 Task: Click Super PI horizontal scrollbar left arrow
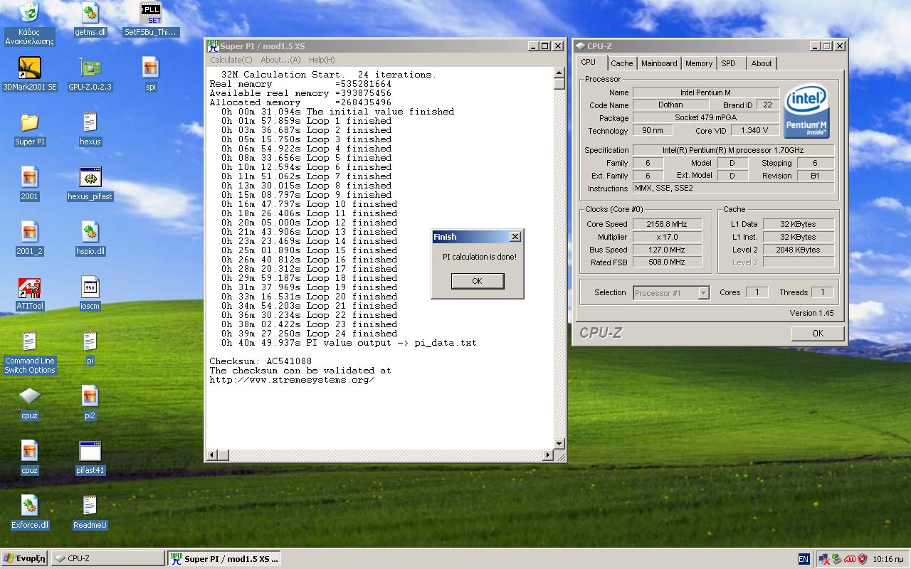point(212,454)
